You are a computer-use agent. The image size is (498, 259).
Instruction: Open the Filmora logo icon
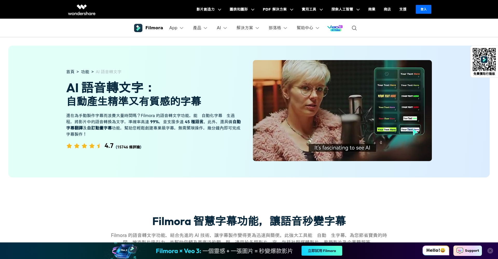coord(138,28)
